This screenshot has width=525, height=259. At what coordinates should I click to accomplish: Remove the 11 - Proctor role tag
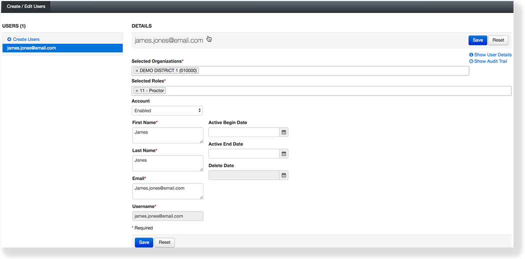[136, 91]
